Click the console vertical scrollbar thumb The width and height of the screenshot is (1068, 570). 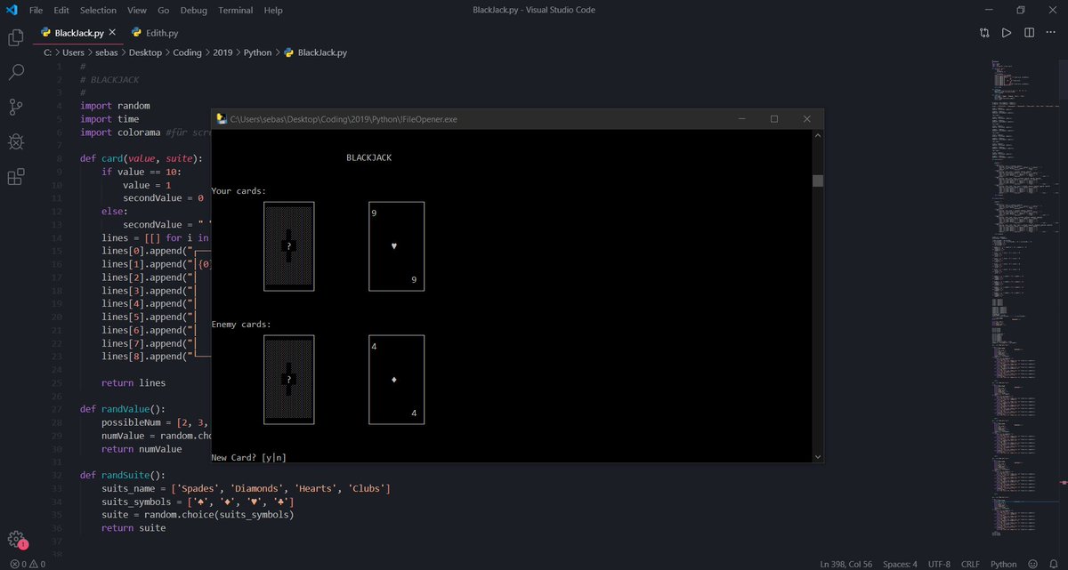click(x=818, y=181)
